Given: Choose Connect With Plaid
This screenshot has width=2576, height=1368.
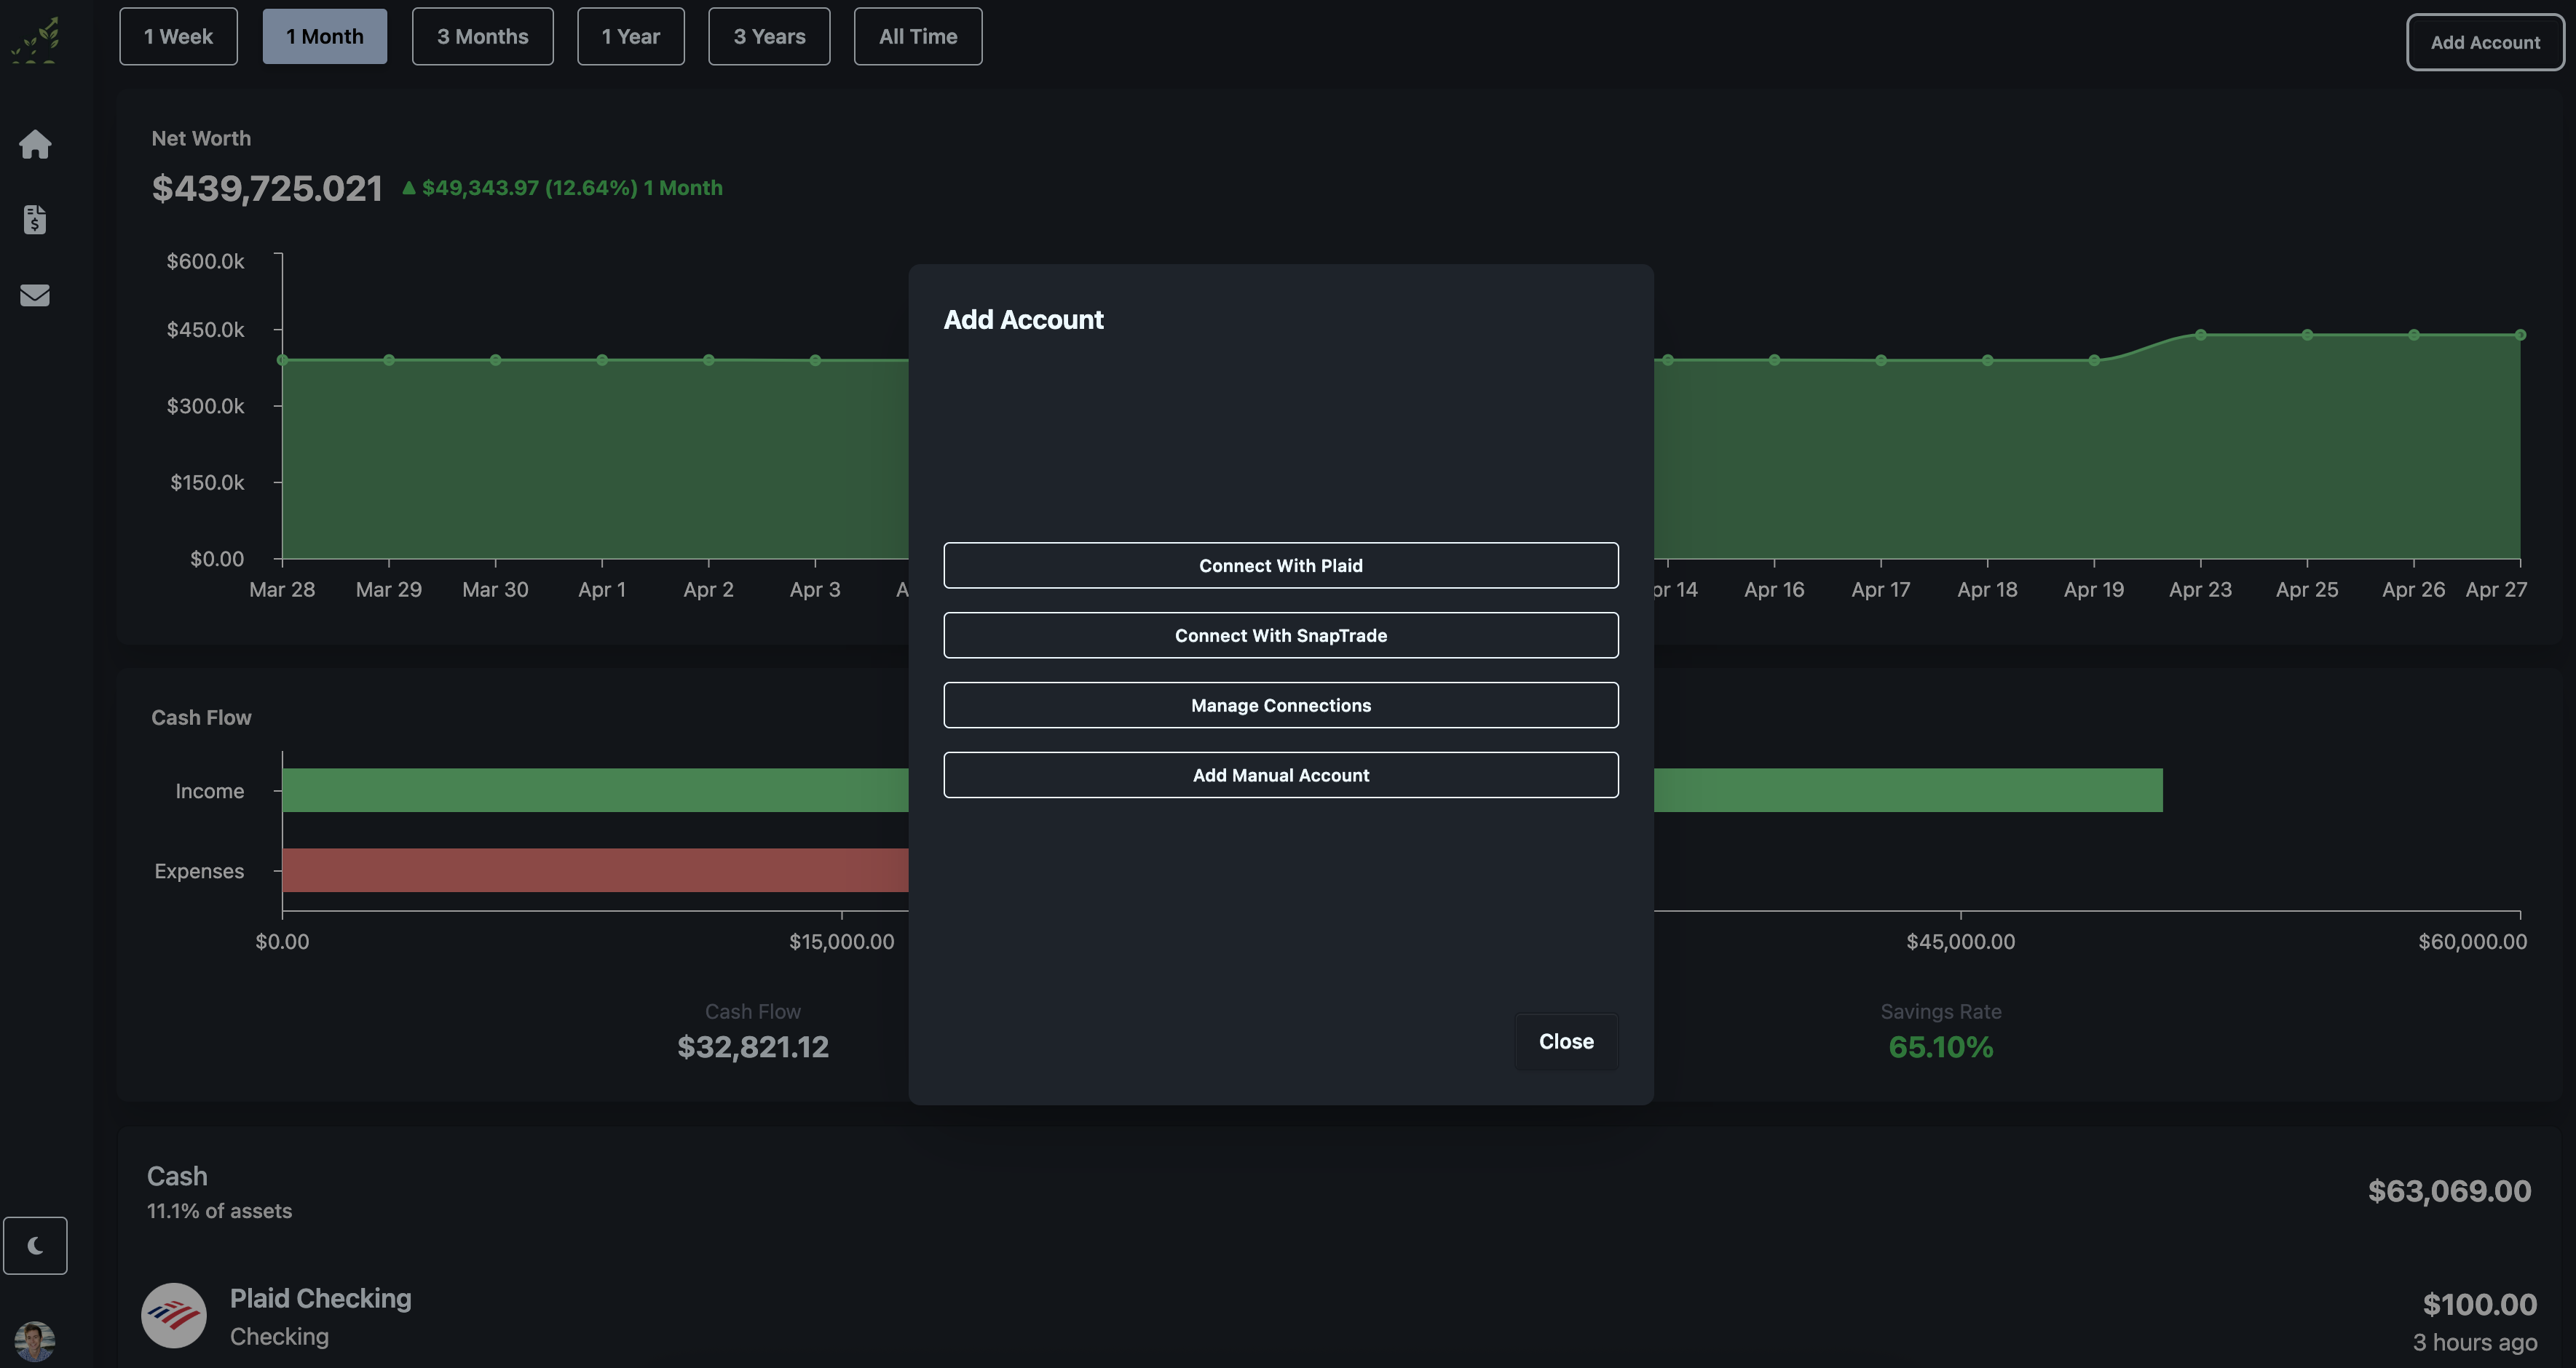Looking at the screenshot, I should (1281, 565).
